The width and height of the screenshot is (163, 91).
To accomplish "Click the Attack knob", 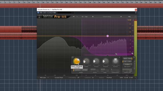I will [96, 61].
